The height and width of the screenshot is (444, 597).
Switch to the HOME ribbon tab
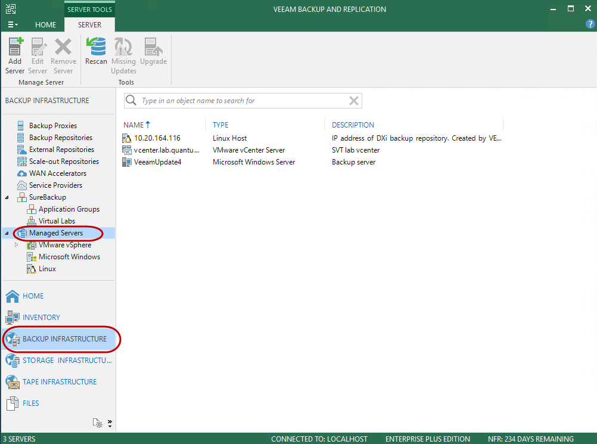(46, 25)
